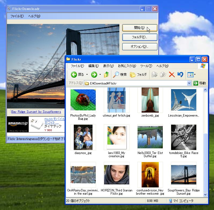Click the 8.98 MB status bar entry
This screenshot has width=214, height=210.
tap(152, 201)
